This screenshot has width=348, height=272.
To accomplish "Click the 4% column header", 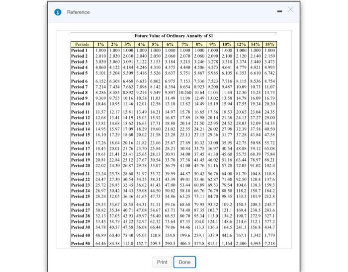I will 142,44.
